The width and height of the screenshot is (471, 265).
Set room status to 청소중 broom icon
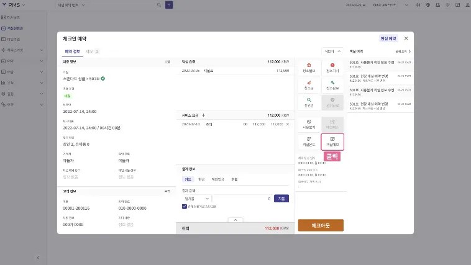pyautogui.click(x=309, y=85)
